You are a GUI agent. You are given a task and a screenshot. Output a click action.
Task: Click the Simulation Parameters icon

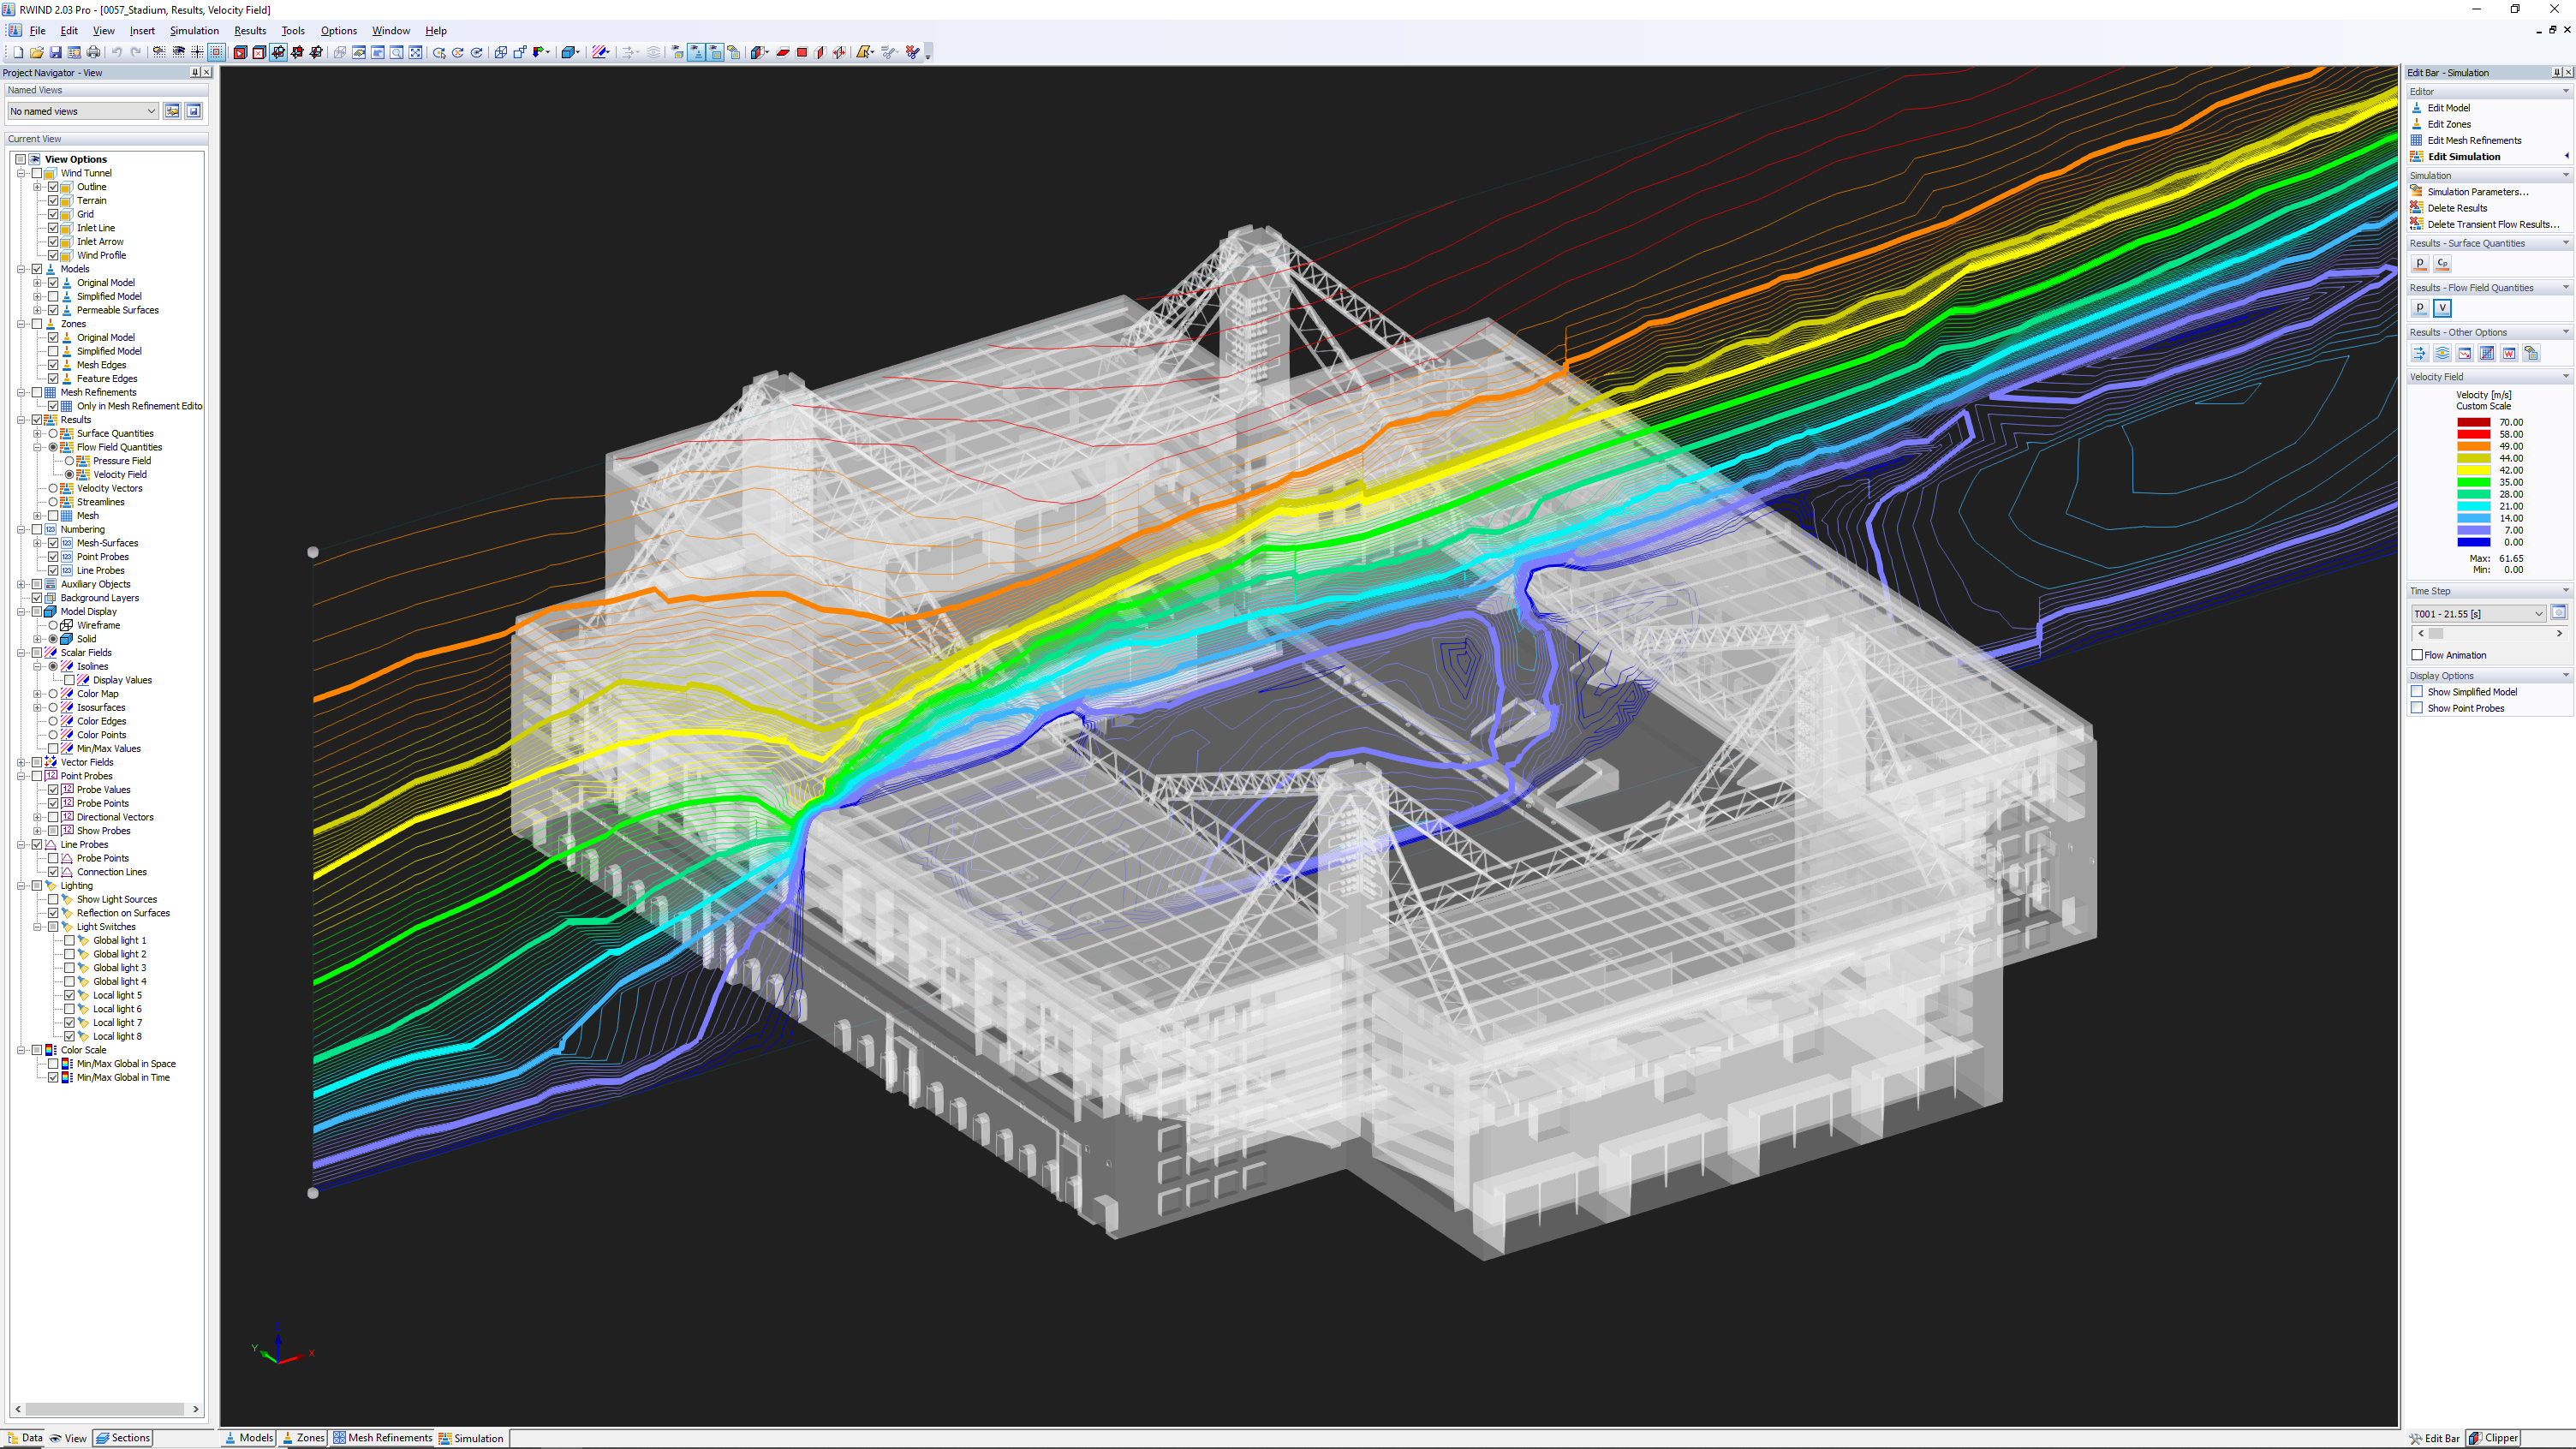pyautogui.click(x=2420, y=191)
